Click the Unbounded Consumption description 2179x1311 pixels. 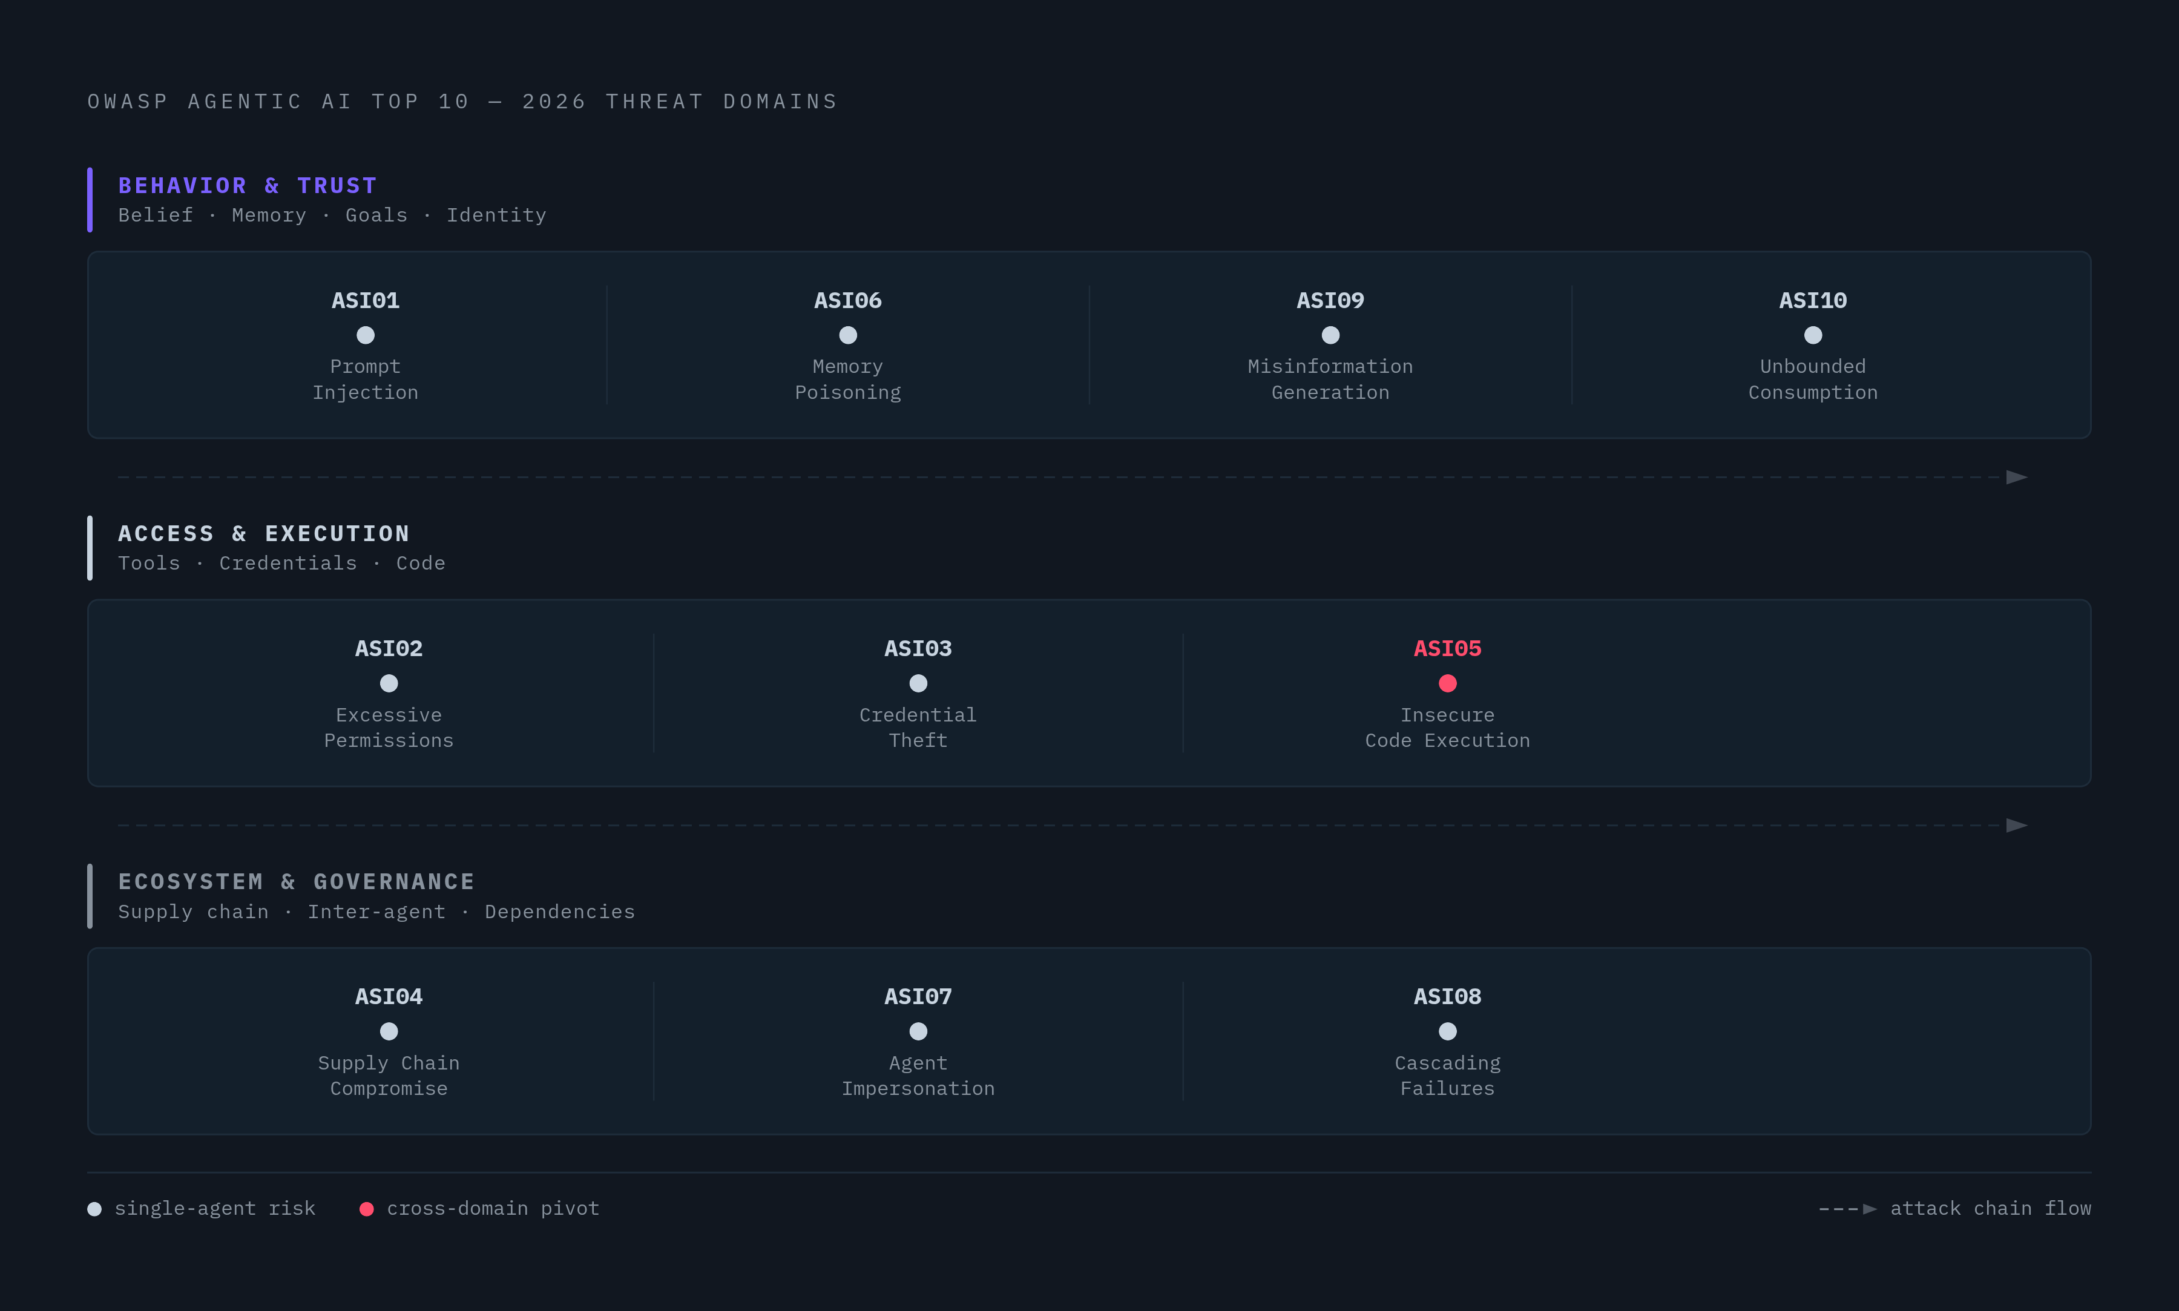click(x=1812, y=379)
